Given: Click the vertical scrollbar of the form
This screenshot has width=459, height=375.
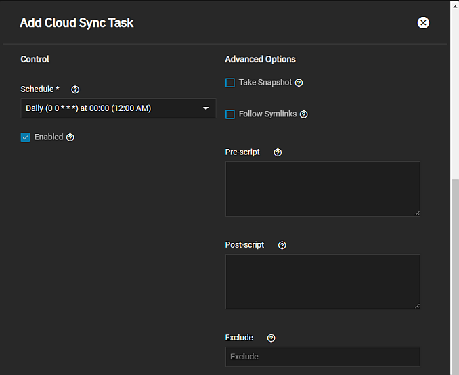Looking at the screenshot, I should coord(454,271).
